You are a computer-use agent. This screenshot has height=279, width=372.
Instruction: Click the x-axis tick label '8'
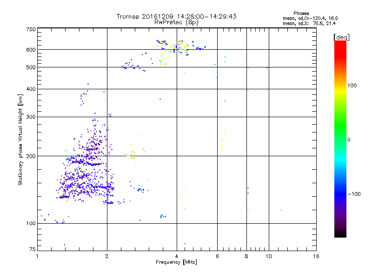(x=246, y=256)
